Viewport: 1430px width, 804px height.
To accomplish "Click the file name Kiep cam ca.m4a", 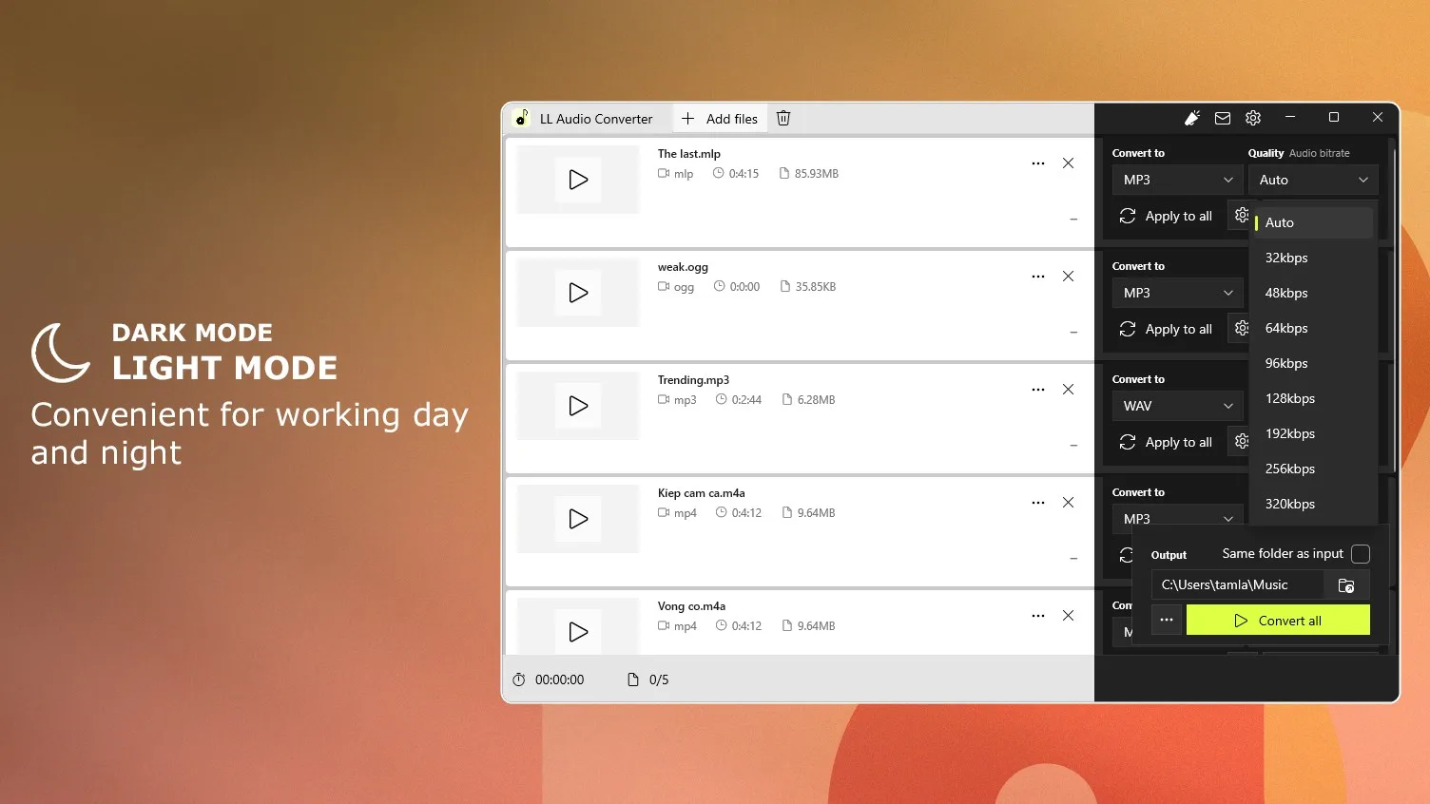I will (701, 493).
